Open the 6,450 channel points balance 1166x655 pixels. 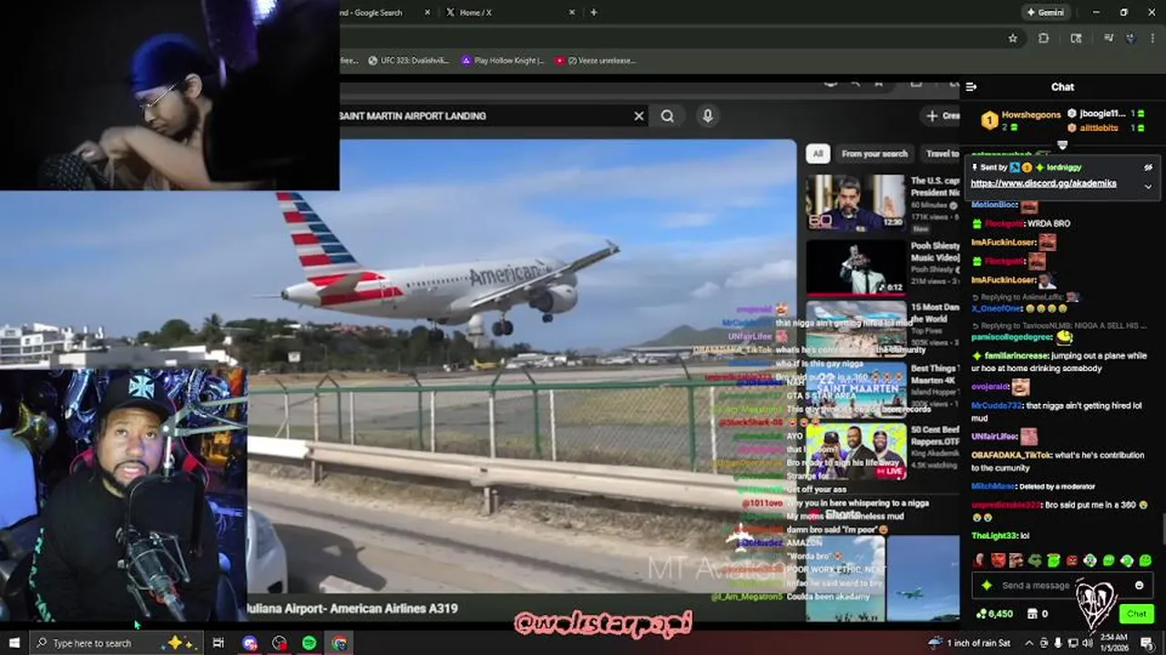click(995, 614)
